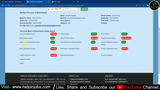Reload the page with refresh icon
The width and height of the screenshot is (160, 90).
coord(9,5)
